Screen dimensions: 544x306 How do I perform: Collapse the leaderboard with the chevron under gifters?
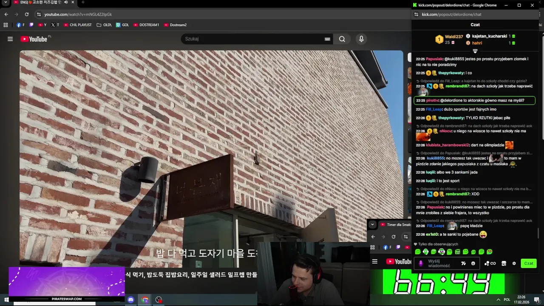tap(475, 51)
